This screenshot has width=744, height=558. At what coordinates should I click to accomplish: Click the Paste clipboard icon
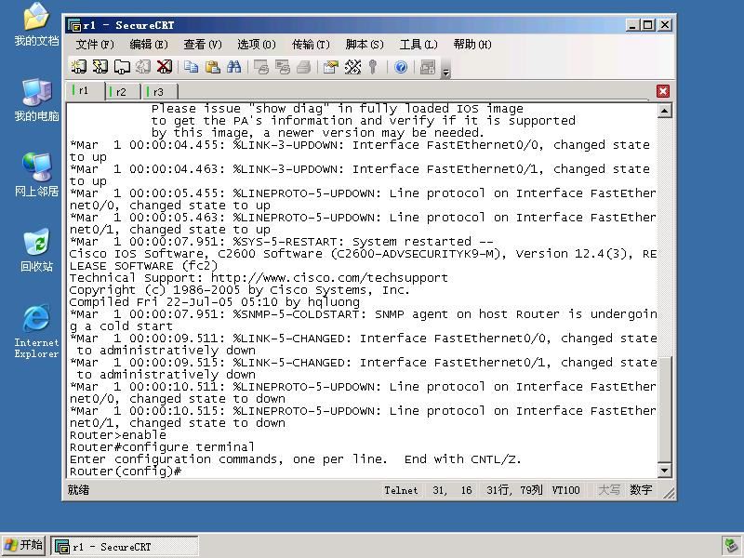212,67
